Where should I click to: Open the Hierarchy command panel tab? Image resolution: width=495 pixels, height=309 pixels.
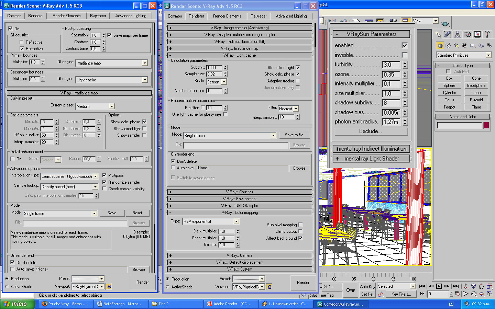coord(458,34)
